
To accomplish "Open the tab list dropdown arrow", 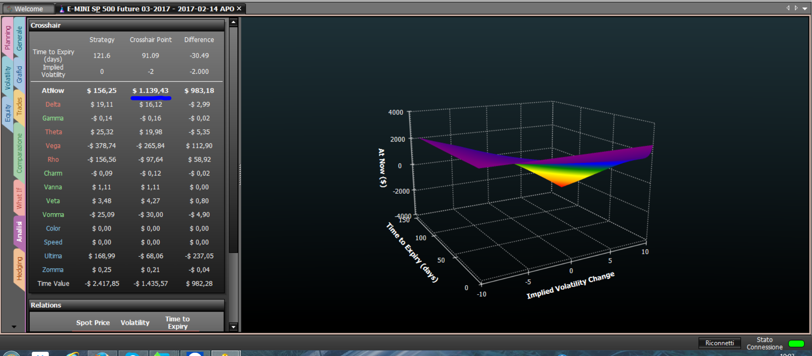I will (804, 8).
